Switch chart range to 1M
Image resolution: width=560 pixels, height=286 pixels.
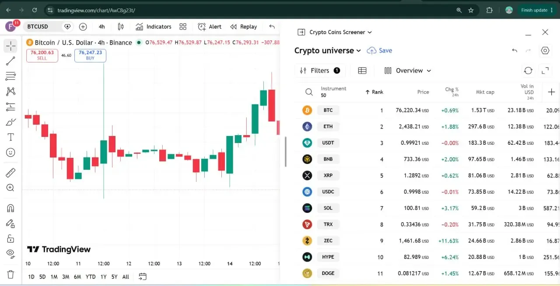coord(54,276)
